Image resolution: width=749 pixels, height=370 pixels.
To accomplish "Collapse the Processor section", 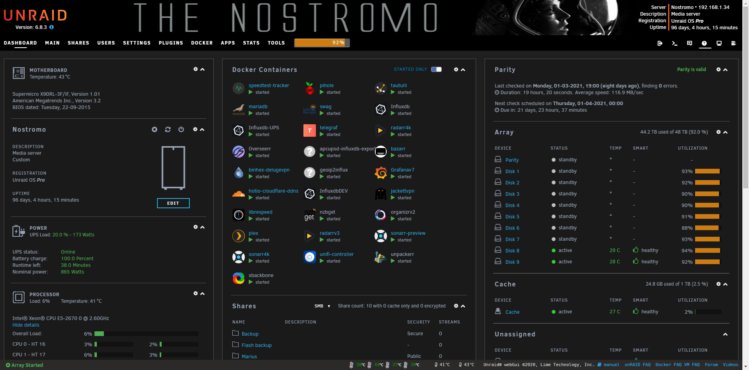I will tap(202, 293).
